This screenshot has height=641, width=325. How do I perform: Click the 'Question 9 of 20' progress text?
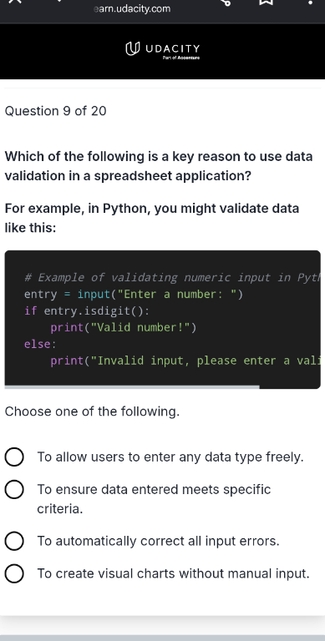[x=55, y=111]
